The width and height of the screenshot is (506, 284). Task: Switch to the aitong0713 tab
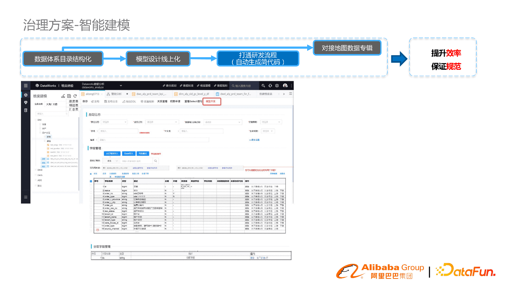[x=91, y=94]
